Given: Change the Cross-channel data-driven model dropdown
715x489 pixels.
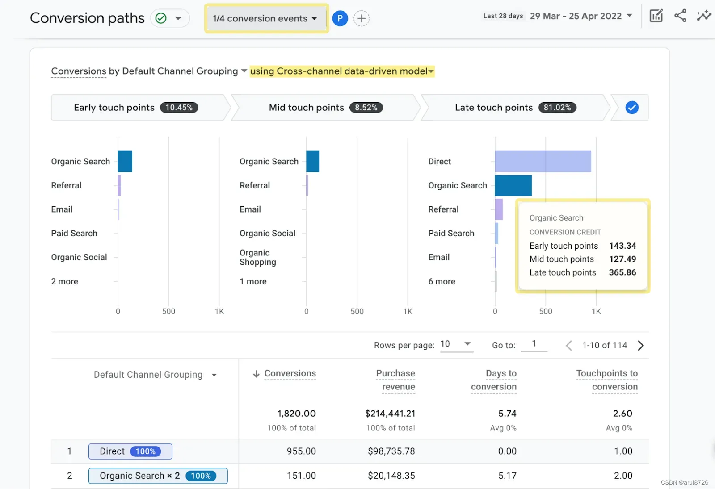Looking at the screenshot, I should click(x=342, y=71).
